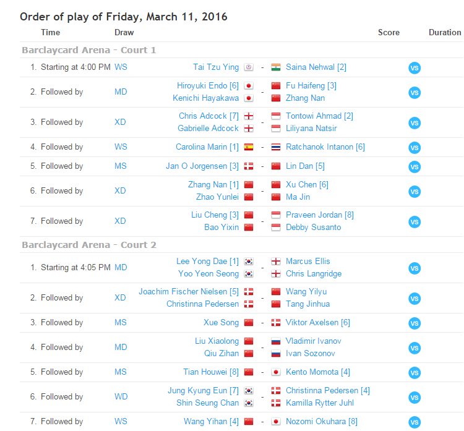Click VS icon for Lee Yong Dae match
464x431 pixels.
point(415,268)
